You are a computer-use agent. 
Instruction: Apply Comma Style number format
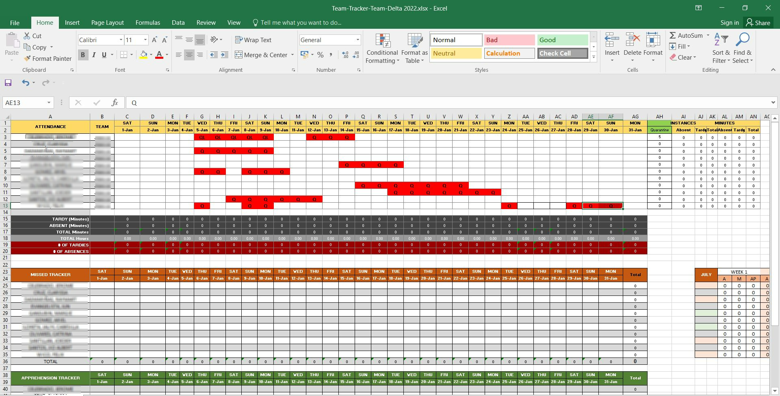pos(331,55)
